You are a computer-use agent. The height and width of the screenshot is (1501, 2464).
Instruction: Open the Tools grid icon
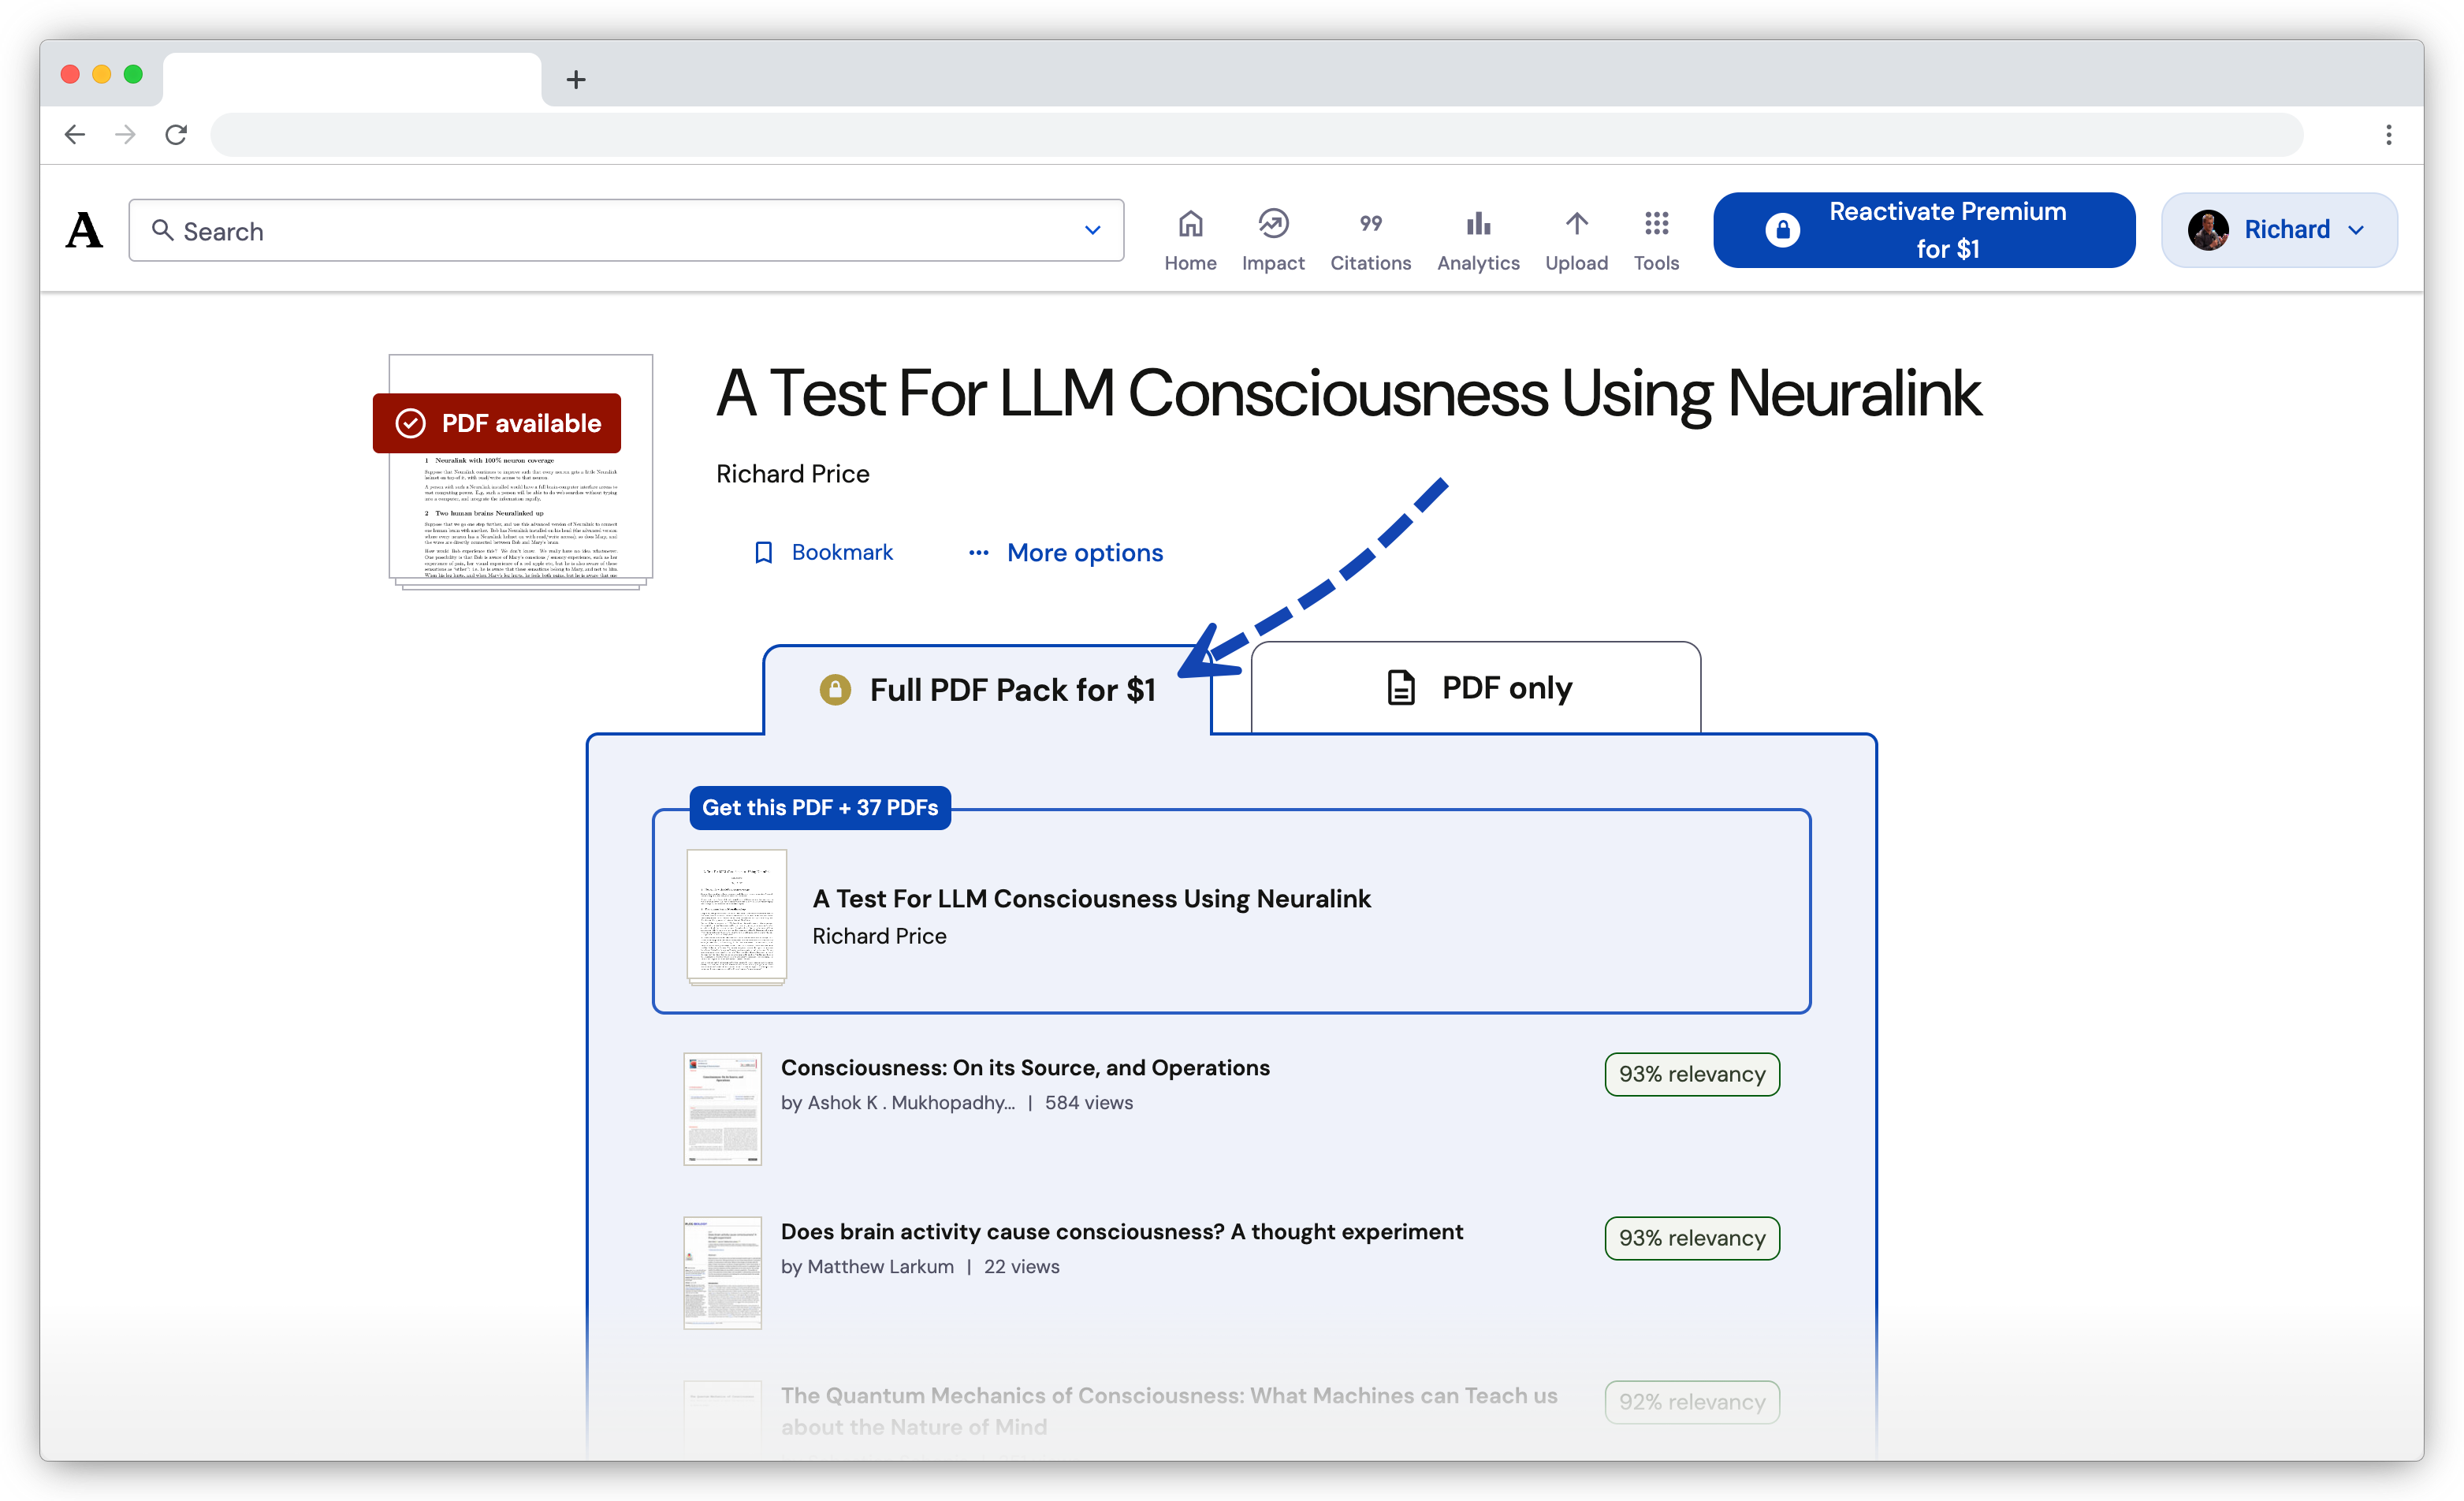1656,224
